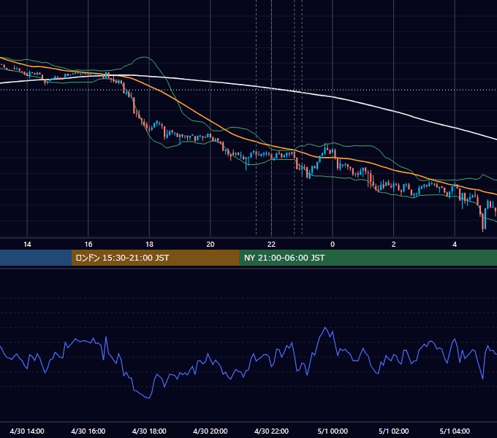Click hour label 14 on price chart axis
Viewport: 497px width, 438px height.
pos(27,245)
